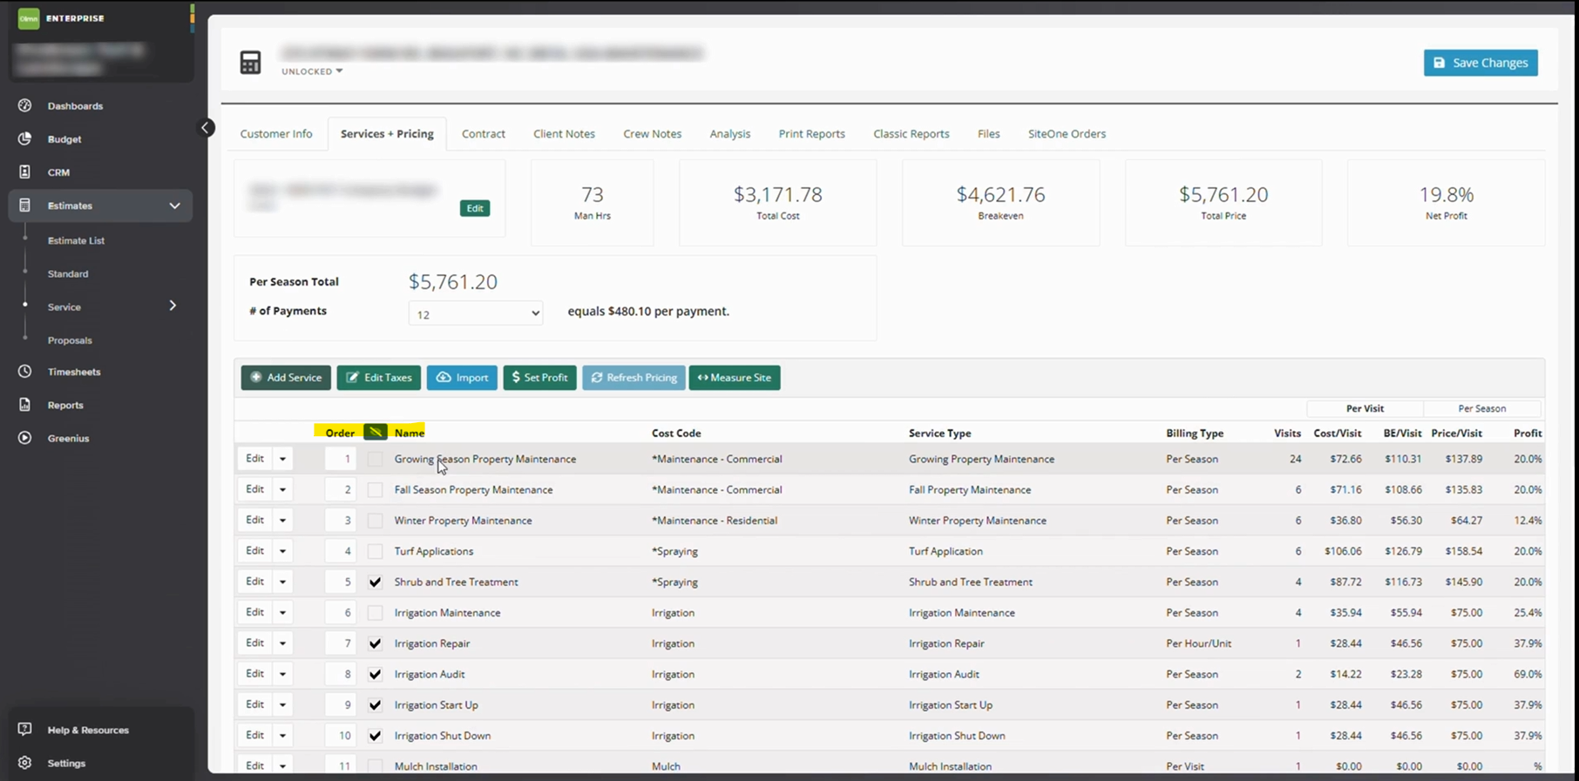The image size is (1579, 781).
Task: Open Edit dropdown arrow for Turf Applications row
Action: click(x=282, y=551)
